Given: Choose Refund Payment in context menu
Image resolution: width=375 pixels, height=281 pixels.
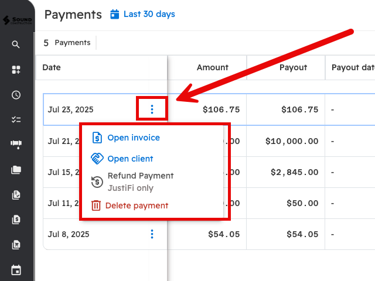Looking at the screenshot, I should point(140,176).
